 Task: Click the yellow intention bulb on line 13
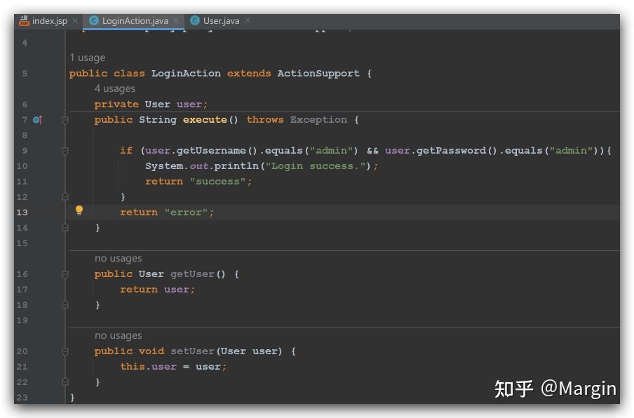[x=79, y=212]
